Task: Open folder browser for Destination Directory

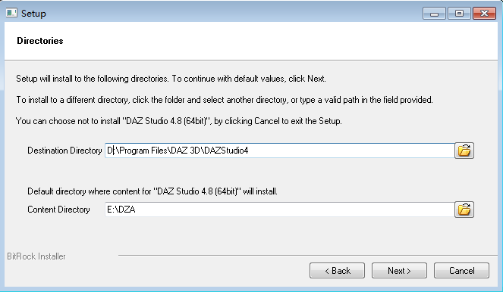Action: [464, 151]
